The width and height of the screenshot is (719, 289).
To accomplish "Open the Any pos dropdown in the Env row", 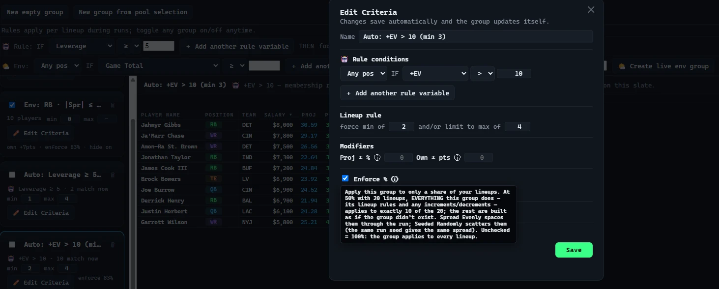I will tap(58, 66).
